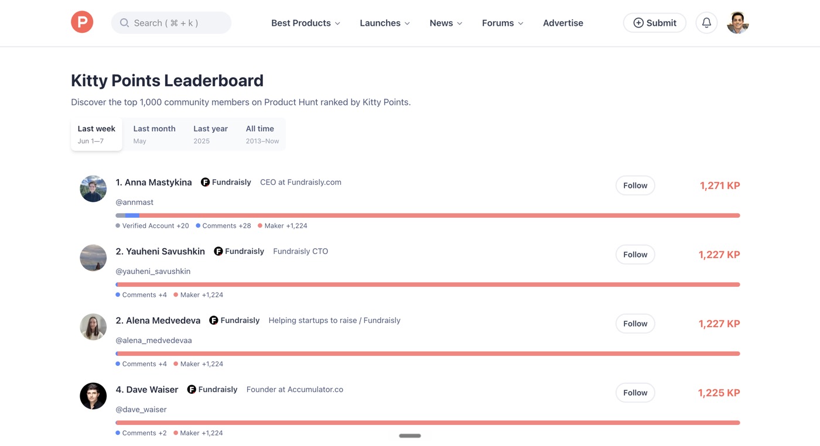Viewport: 820px width, 446px height.
Task: Click the Founder at Accumulator.co tagline
Action: pyautogui.click(x=295, y=389)
